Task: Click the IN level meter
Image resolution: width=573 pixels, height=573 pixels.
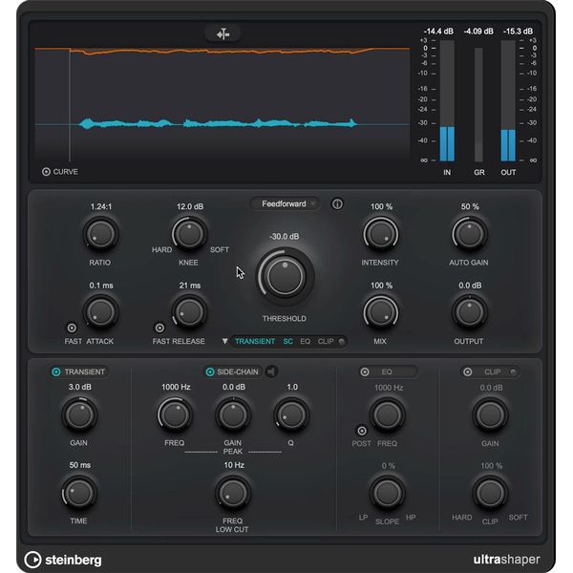Action: (x=447, y=100)
